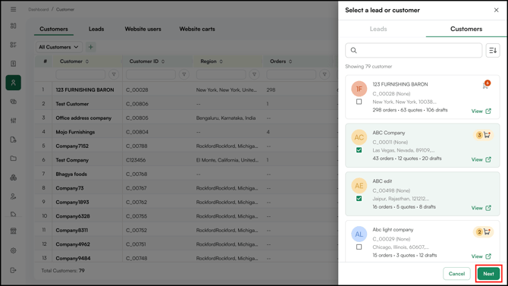508x286 pixels.
Task: Click the cart badge on Abc light company
Action: pyautogui.click(x=483, y=232)
